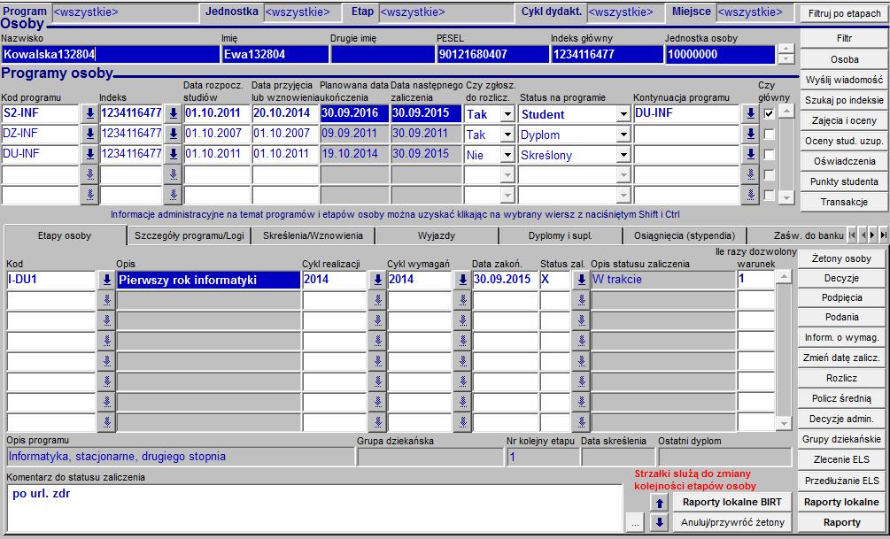Open lookup arrow beside DZ-INF program code
The height and width of the screenshot is (539, 890).
point(89,134)
